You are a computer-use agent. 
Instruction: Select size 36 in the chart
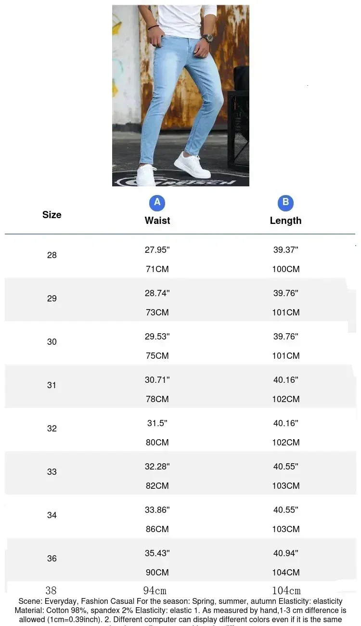[52, 559]
